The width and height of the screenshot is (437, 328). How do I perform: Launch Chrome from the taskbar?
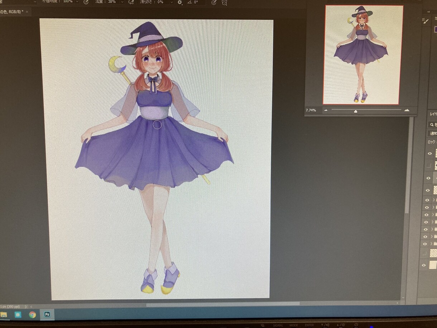coord(32,315)
